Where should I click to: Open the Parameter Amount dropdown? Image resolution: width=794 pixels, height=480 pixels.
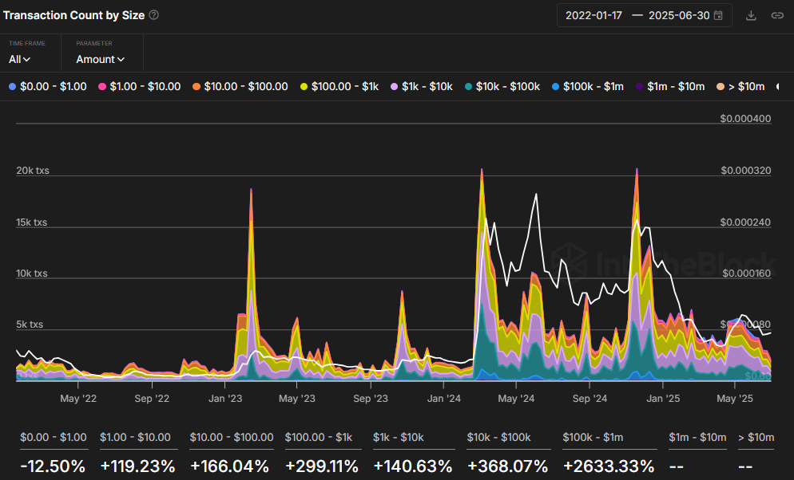[x=101, y=59]
